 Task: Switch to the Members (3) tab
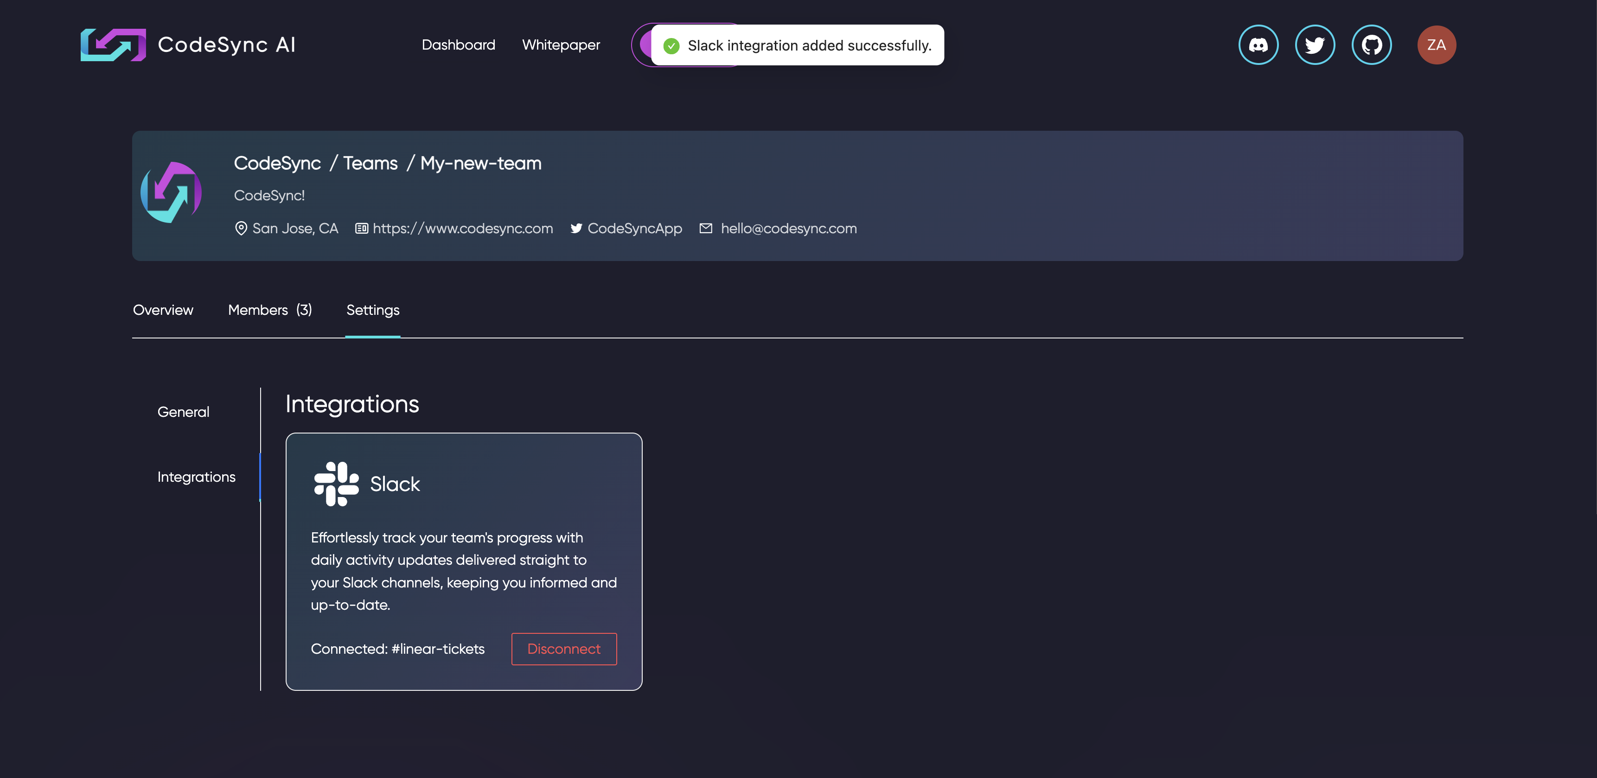pos(270,310)
